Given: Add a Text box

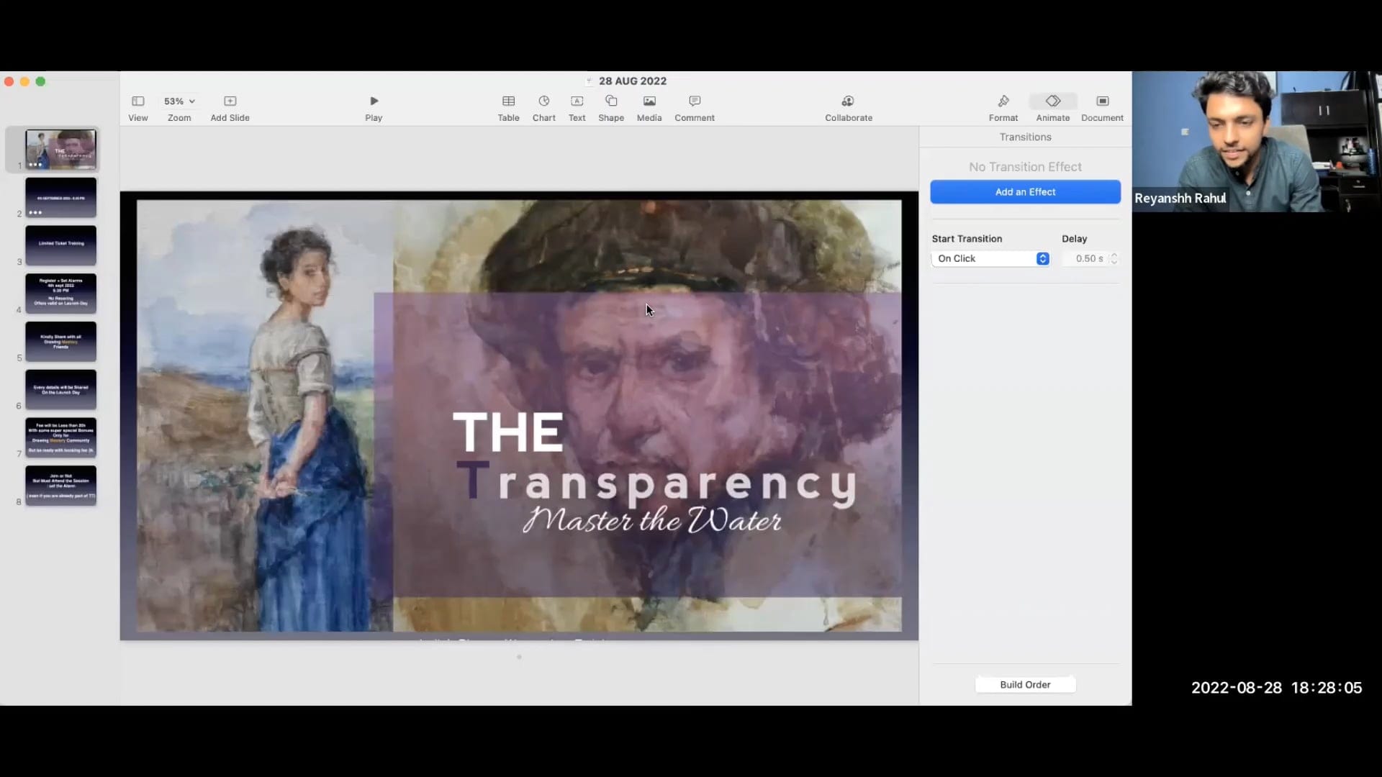Looking at the screenshot, I should pos(577,101).
